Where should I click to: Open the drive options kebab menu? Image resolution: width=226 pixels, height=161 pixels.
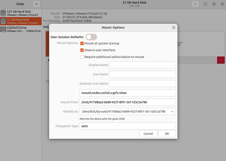coord(195,4)
